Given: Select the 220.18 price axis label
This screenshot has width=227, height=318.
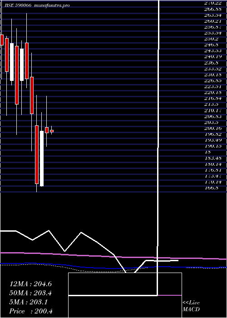Looking at the screenshot, I should pyautogui.click(x=213, y=93).
